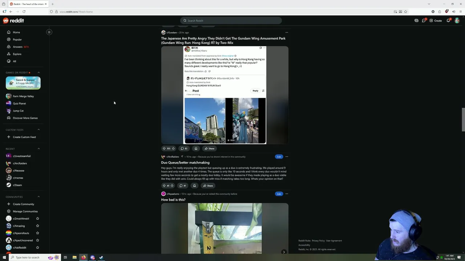Viewport: 465px width, 261px height.
Task: Join the r/Aquariums community
Action: pos(279,194)
